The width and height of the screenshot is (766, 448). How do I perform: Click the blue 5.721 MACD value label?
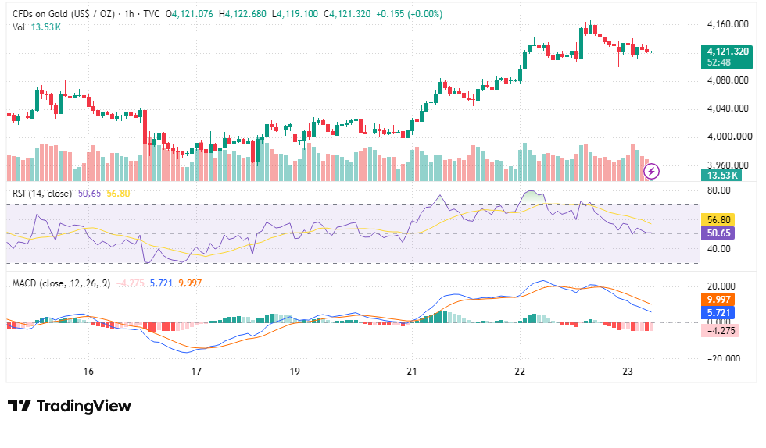718,313
